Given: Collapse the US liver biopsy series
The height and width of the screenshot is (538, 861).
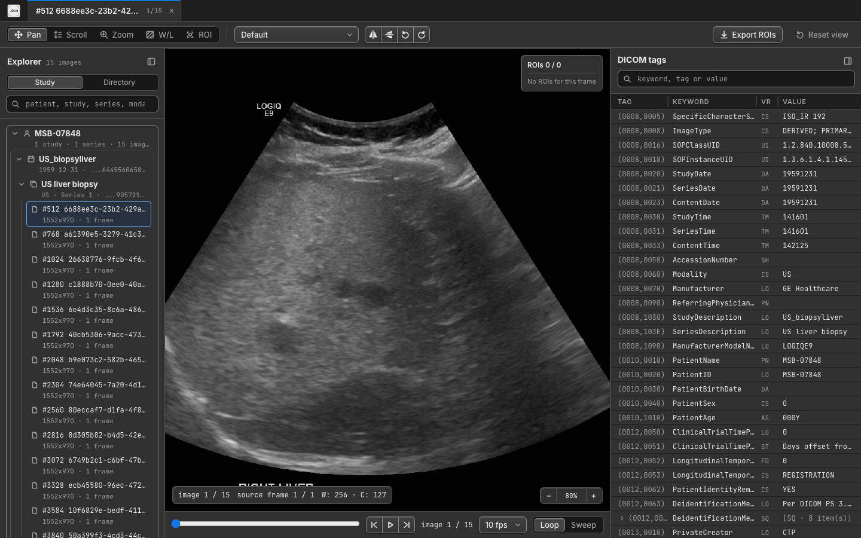Looking at the screenshot, I should click(22, 184).
